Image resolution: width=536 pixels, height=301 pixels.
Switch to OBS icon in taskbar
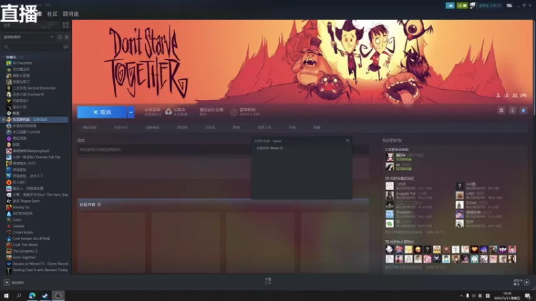click(58, 296)
